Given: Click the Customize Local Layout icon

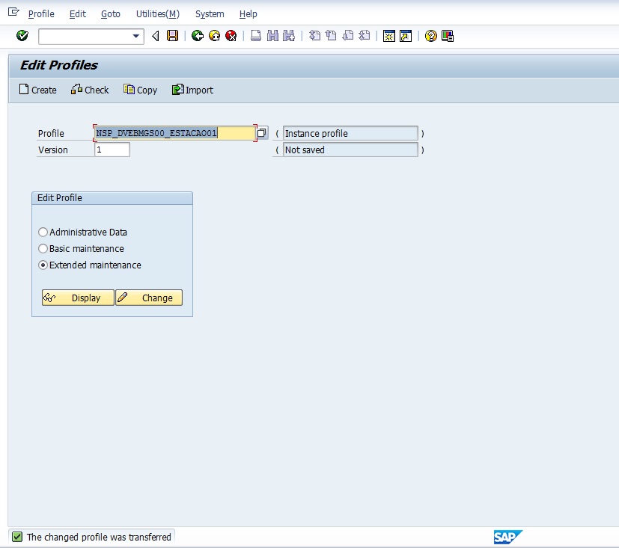Looking at the screenshot, I should click(x=448, y=36).
